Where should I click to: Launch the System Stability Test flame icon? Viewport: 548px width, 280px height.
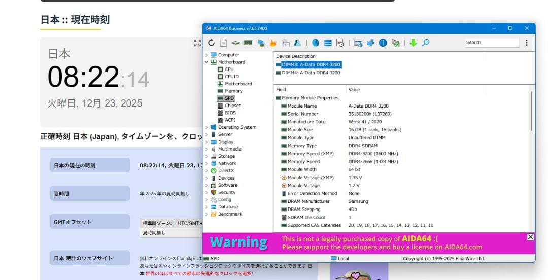[273, 43]
